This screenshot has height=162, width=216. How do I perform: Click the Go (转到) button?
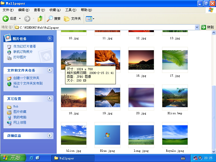(207, 27)
